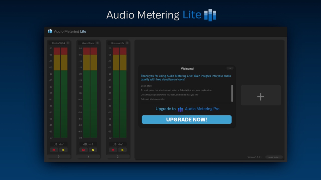Viewport: 321px width, 180px height.
Task: Solo the MasterEQSub meter
Action: point(63,150)
